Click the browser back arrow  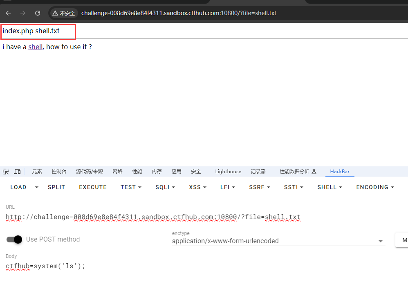tap(8, 13)
